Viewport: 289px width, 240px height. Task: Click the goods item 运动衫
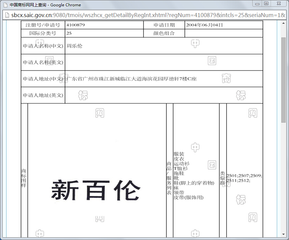(181, 163)
